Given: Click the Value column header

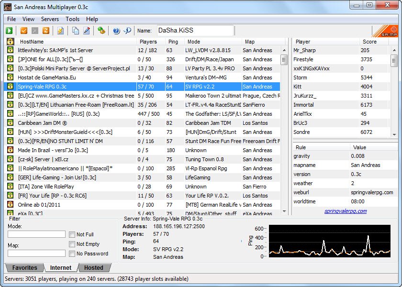Looking at the screenshot, I should pos(374,147).
